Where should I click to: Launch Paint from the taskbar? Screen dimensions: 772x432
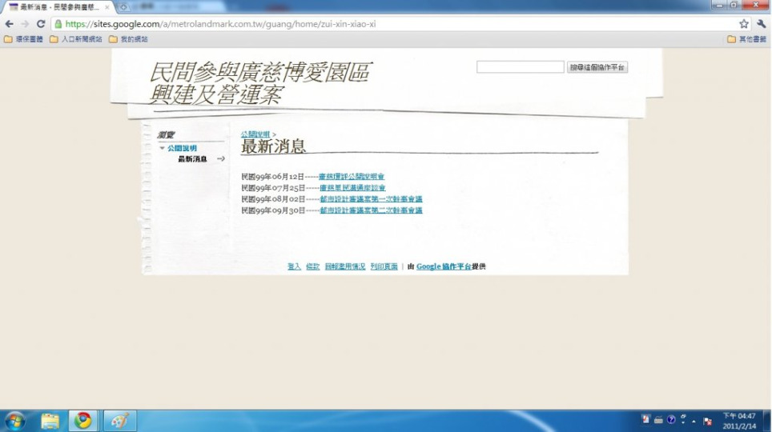120,421
